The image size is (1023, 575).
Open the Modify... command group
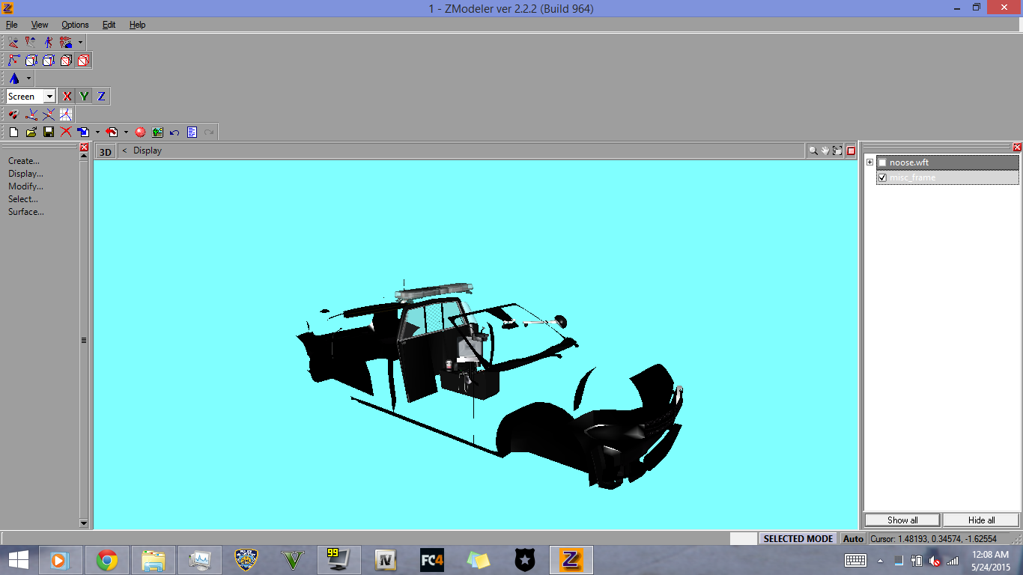pos(25,186)
